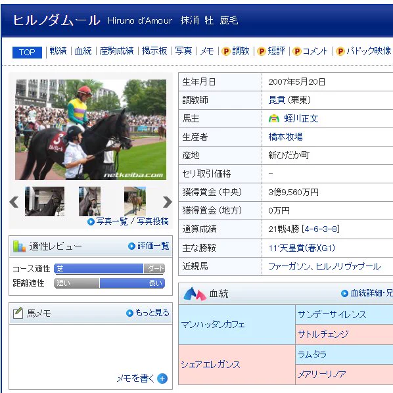
Task: Click the 血統 horse heads icon
Action: [x=195, y=294]
